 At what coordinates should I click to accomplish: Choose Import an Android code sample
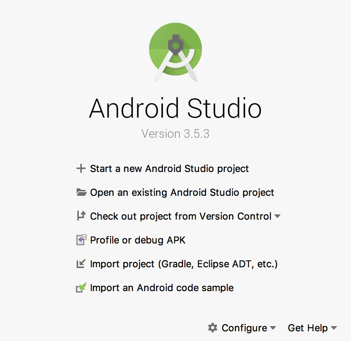[162, 288]
